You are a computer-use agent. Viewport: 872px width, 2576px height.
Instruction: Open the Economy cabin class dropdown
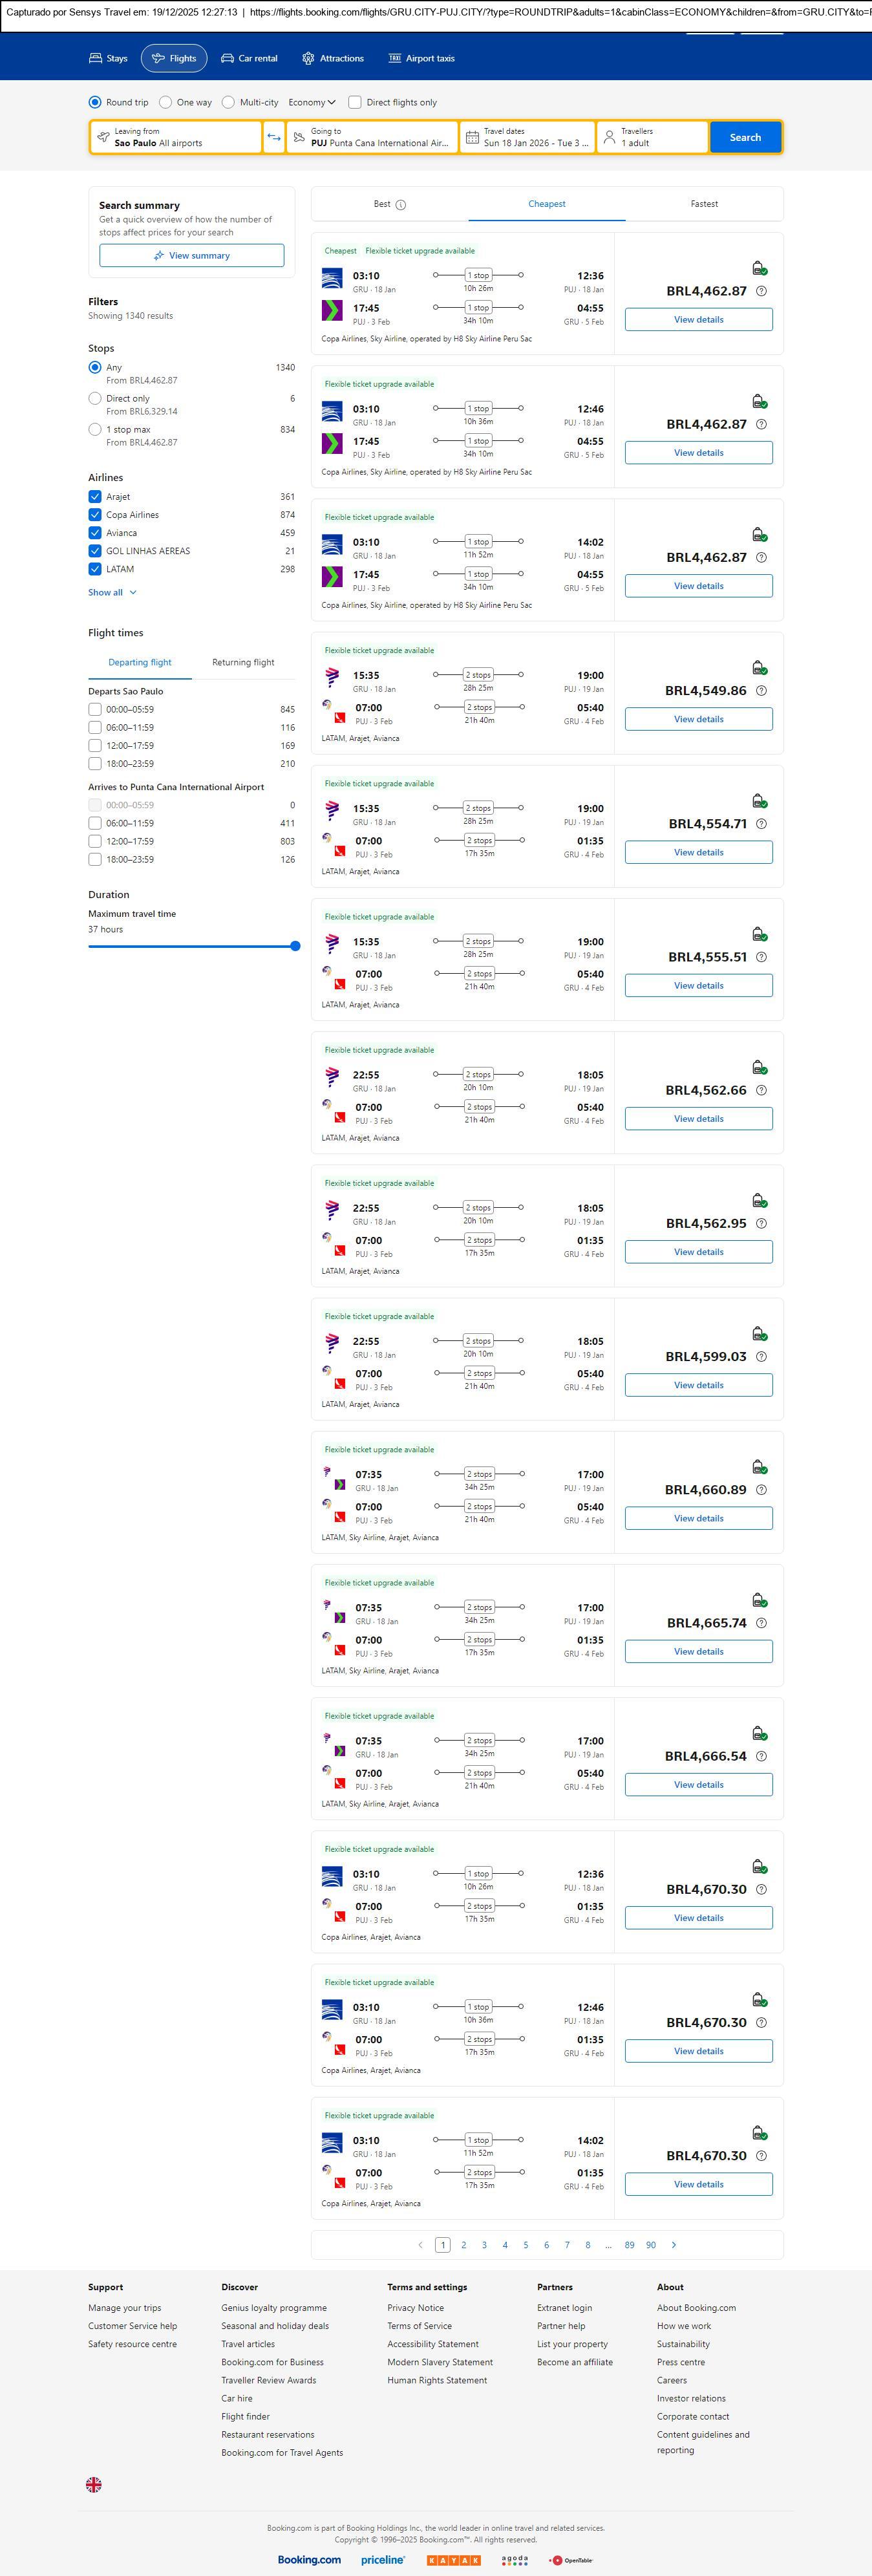point(311,102)
